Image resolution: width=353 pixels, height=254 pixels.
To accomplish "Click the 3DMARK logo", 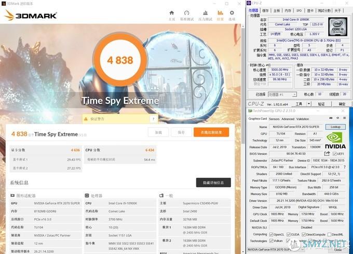I will coord(31,15).
